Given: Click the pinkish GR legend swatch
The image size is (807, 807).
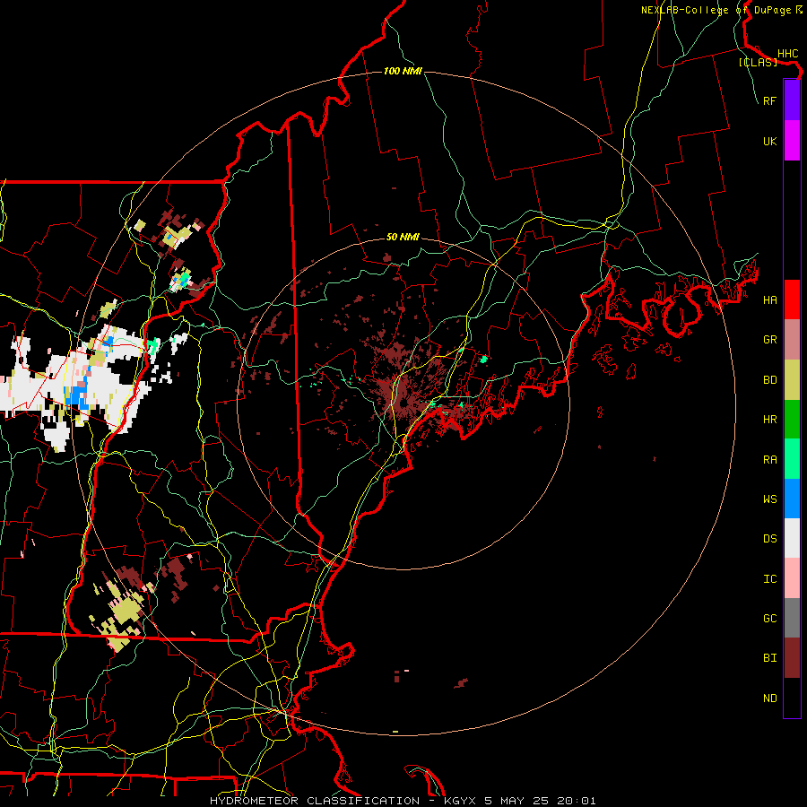Looking at the screenshot, I should tap(792, 339).
